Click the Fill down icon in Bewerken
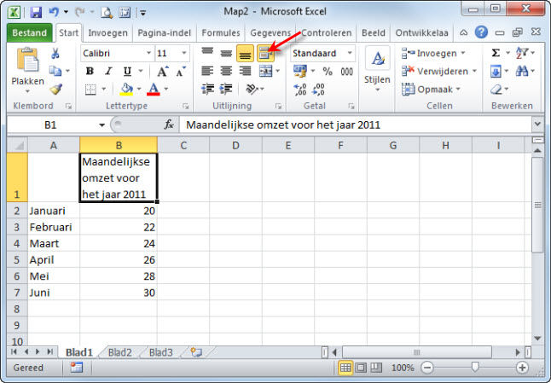The image size is (551, 383). [x=496, y=72]
